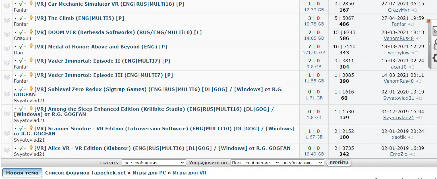Click author name Спахич
The image size is (437, 179).
tap(22, 38)
